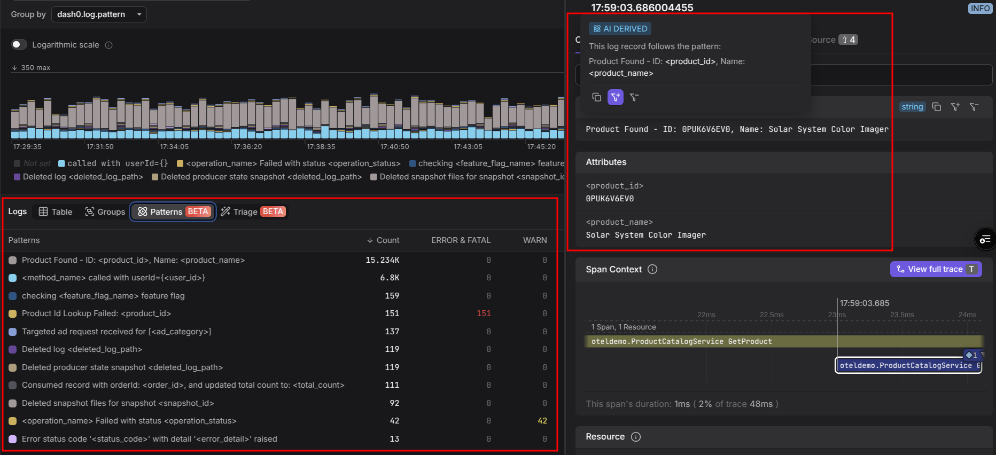Open the Triage BETA tab
Image resolution: width=996 pixels, height=455 pixels.
pyautogui.click(x=253, y=212)
